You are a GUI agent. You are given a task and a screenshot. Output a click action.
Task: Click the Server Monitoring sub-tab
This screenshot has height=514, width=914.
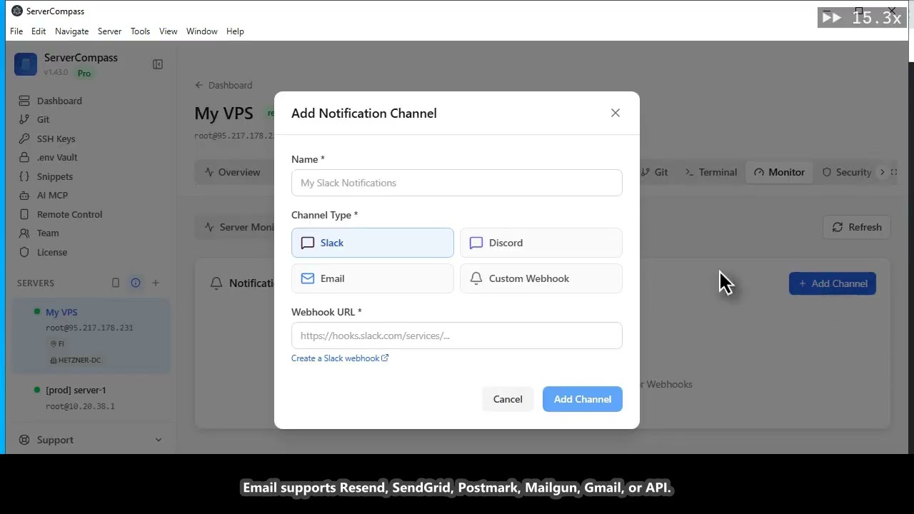[238, 227]
